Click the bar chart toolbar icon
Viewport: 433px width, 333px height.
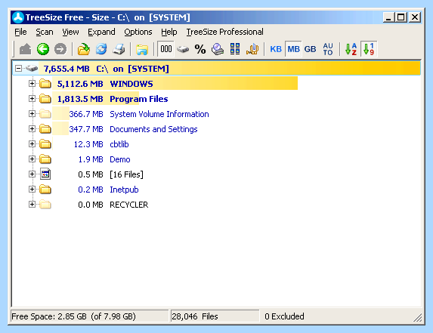click(252, 49)
